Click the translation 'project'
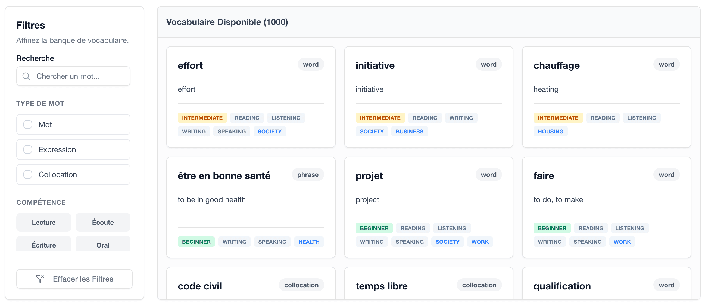This screenshot has width=705, height=306. (367, 199)
